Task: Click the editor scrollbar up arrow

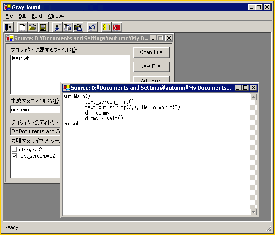Action: point(253,97)
